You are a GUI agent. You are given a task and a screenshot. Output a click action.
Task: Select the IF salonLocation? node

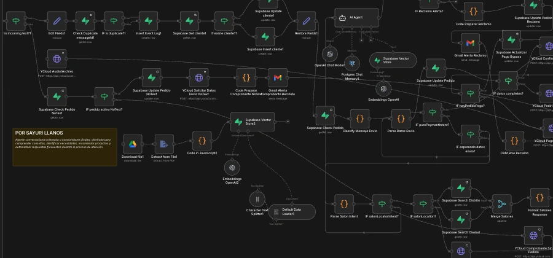[423, 204]
